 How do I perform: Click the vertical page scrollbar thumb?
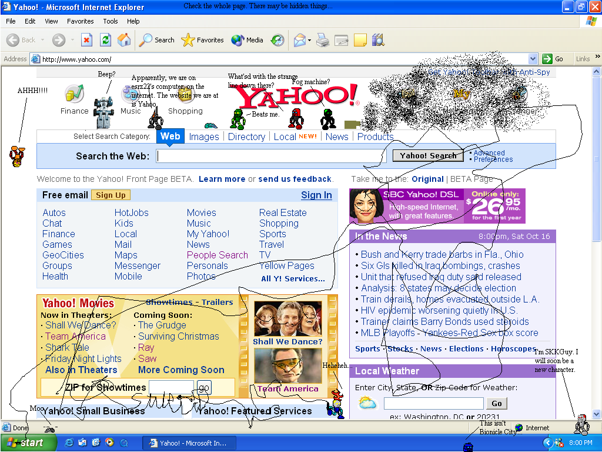596,159
